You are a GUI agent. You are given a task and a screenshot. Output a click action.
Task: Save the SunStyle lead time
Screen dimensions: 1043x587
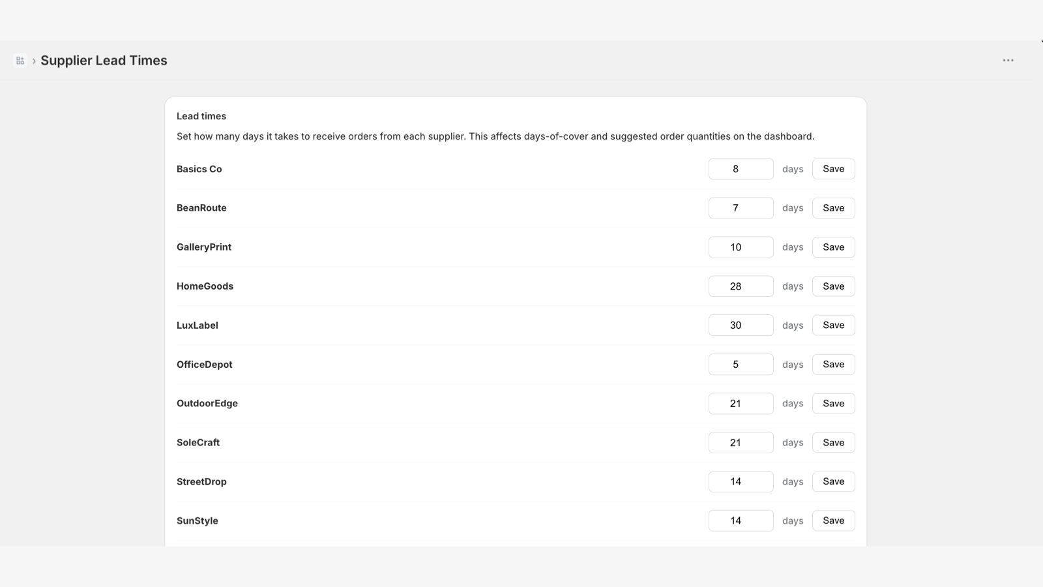click(x=833, y=521)
